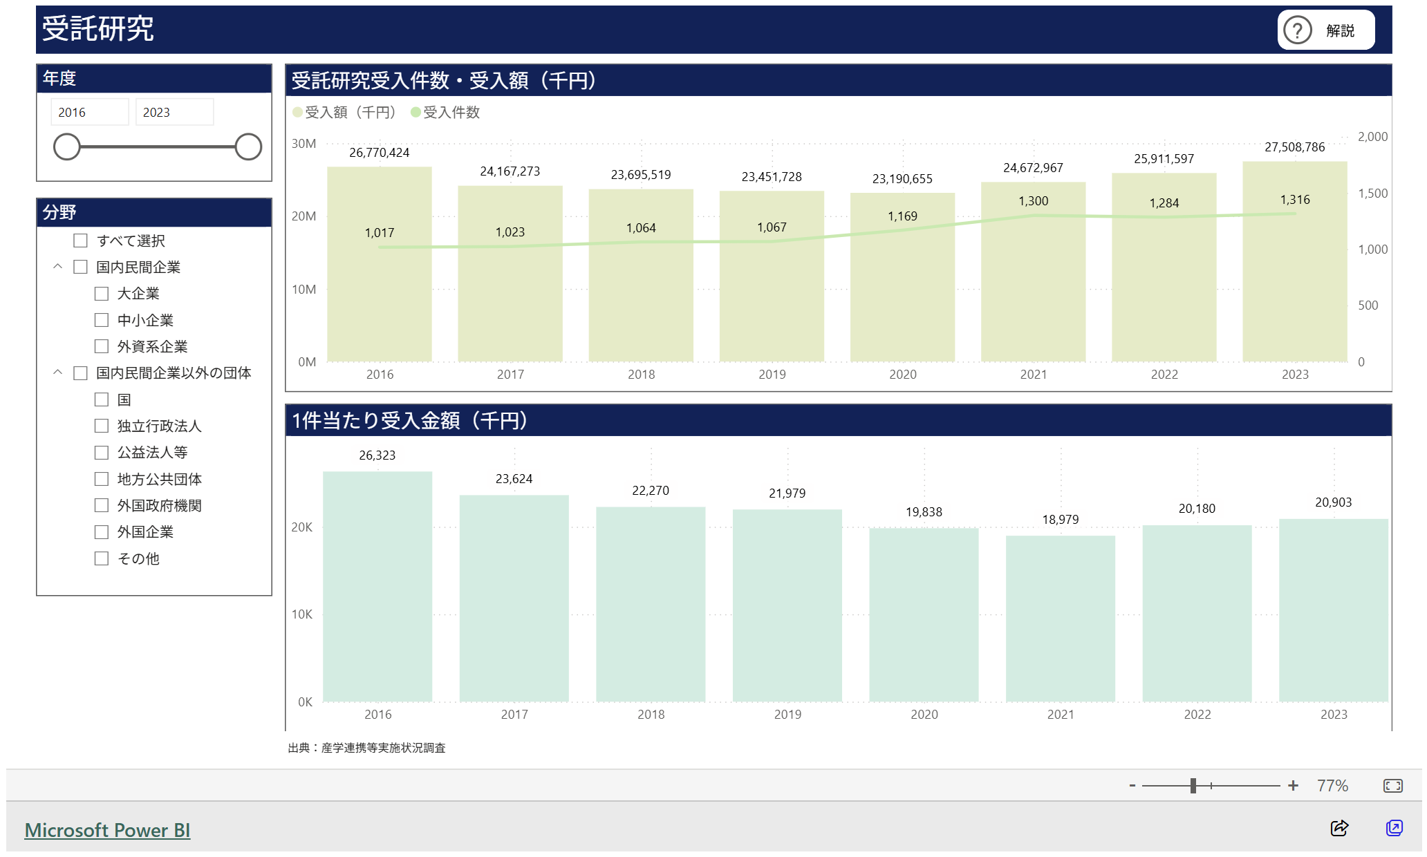Screen dimensions: 1427x857
Task: Click the right year slider handle
Action: [x=248, y=147]
